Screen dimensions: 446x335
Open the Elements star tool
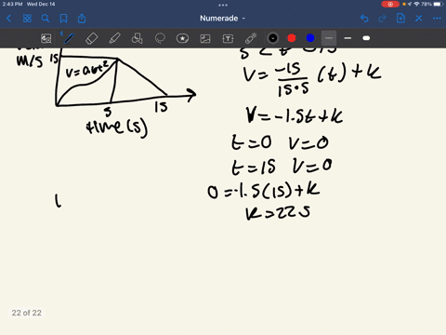click(182, 38)
